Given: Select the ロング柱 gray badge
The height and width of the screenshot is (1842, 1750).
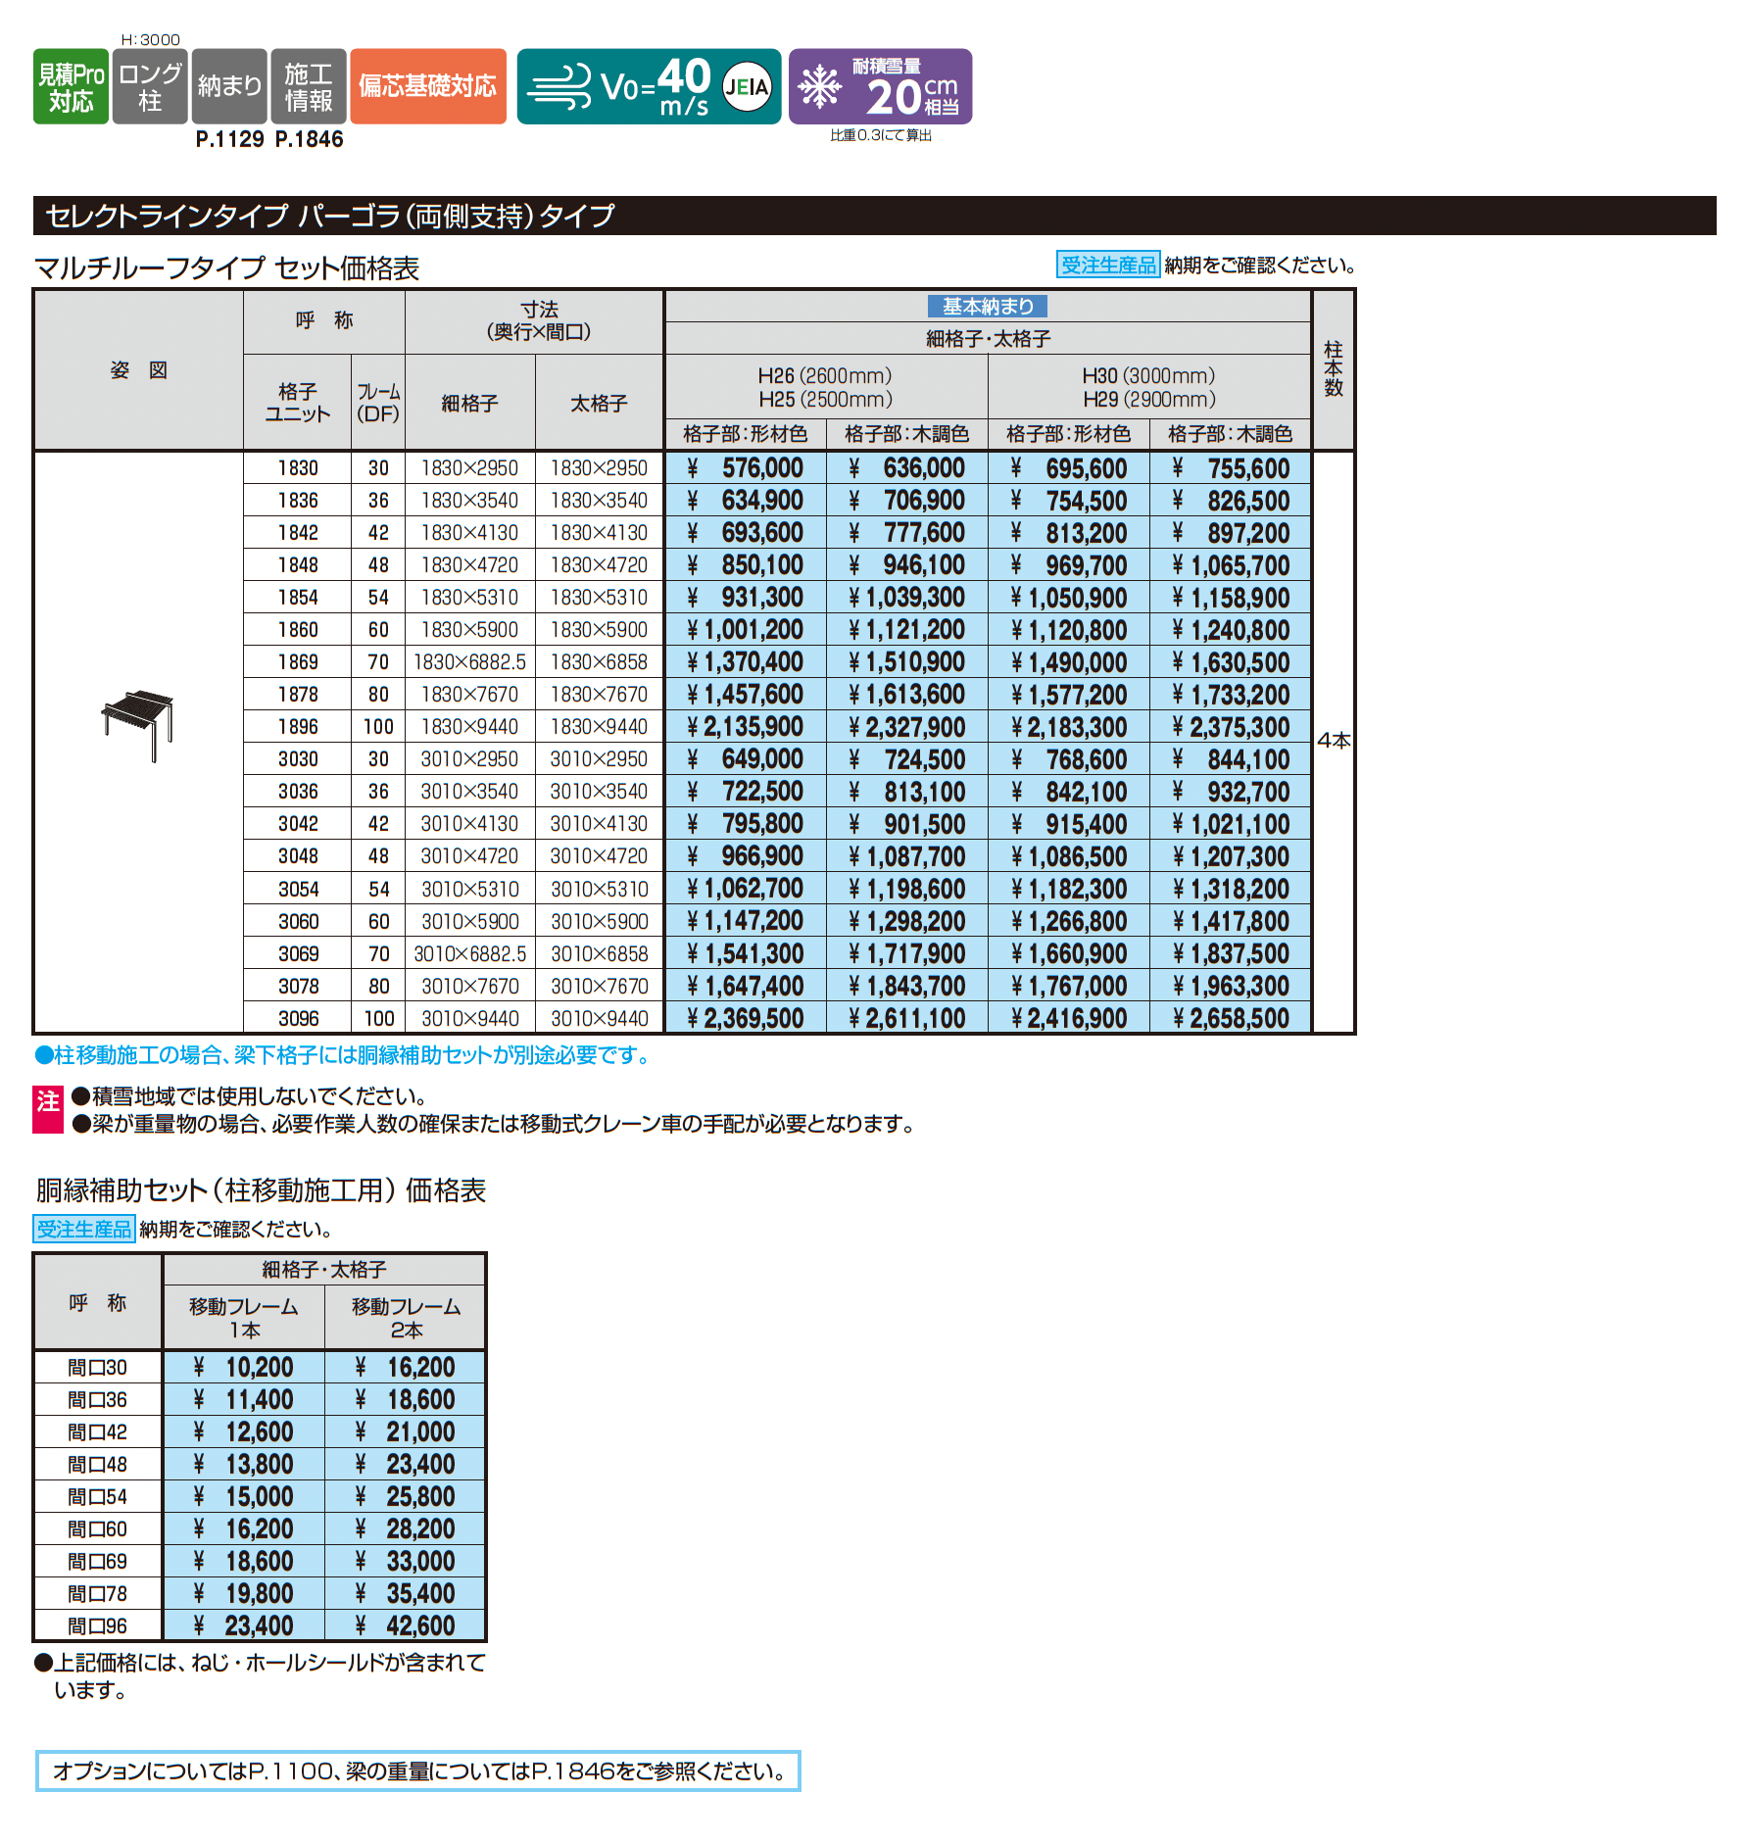Looking at the screenshot, I should 150,86.
